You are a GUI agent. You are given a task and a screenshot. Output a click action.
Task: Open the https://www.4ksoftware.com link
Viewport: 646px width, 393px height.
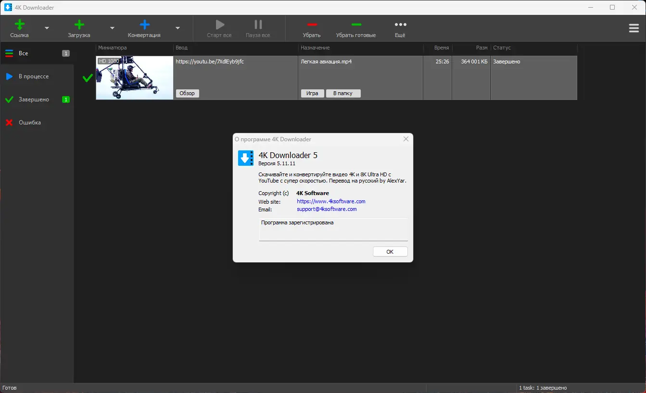click(x=331, y=201)
